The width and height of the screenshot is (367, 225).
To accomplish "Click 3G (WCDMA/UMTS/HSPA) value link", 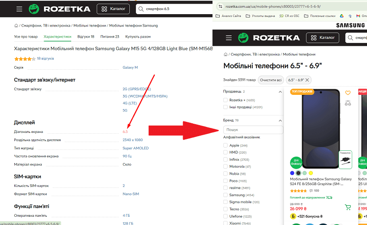I will click(145, 96).
